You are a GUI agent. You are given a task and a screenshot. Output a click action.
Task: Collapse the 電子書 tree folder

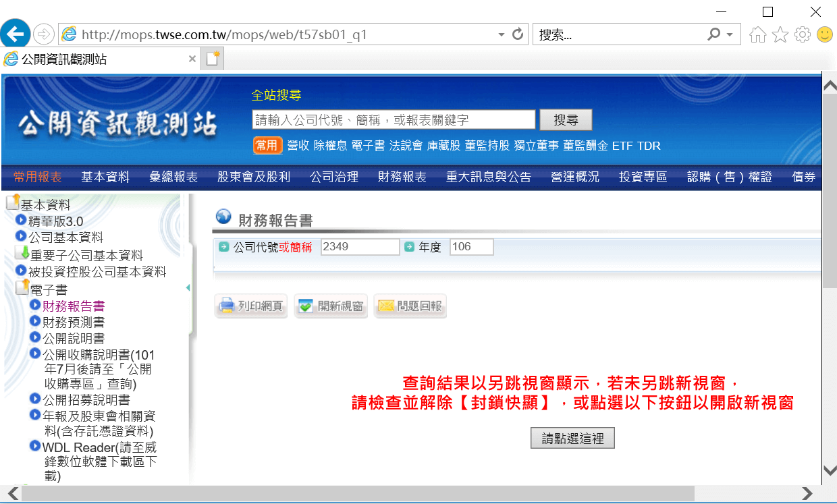pos(22,288)
